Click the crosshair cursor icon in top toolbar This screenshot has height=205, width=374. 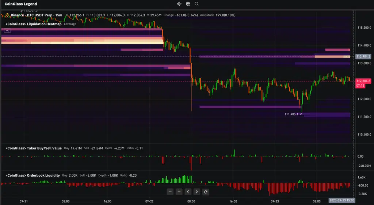(x=179, y=4)
